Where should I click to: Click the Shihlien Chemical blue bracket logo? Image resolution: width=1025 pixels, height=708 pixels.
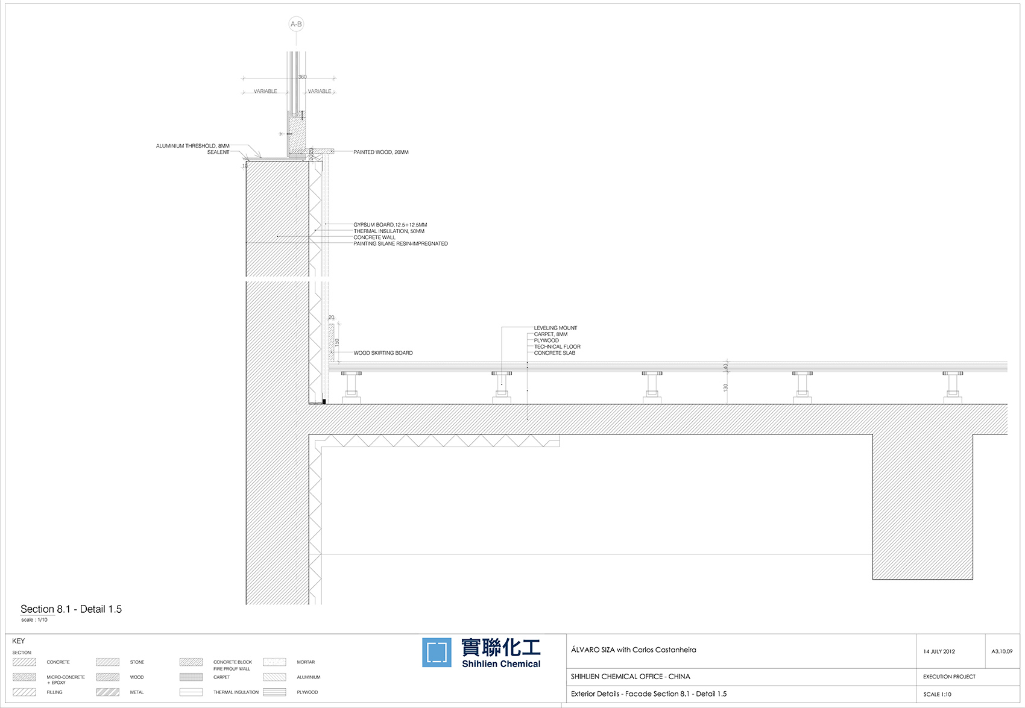pos(437,653)
